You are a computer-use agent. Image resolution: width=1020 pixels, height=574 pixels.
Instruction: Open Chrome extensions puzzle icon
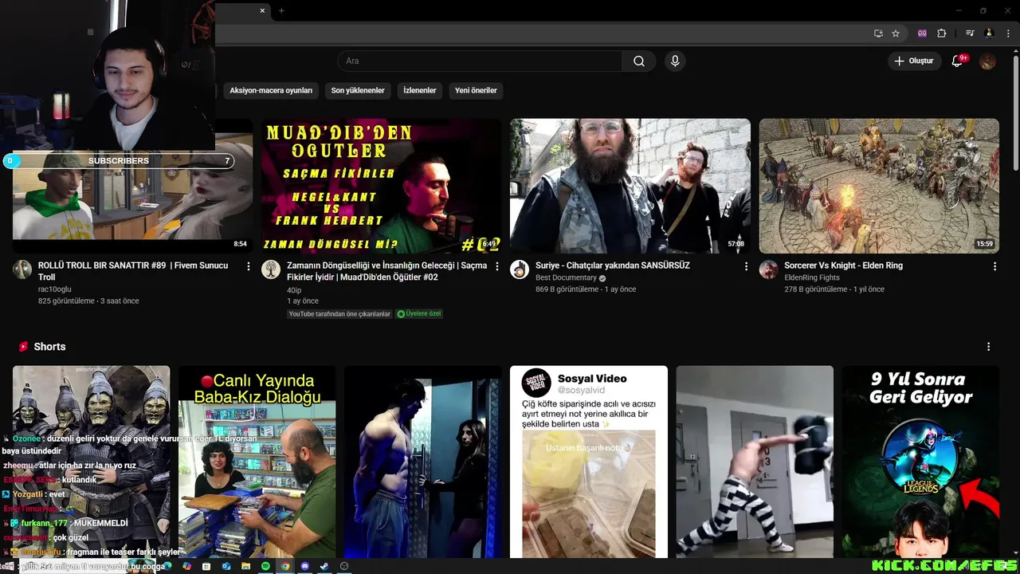(941, 33)
